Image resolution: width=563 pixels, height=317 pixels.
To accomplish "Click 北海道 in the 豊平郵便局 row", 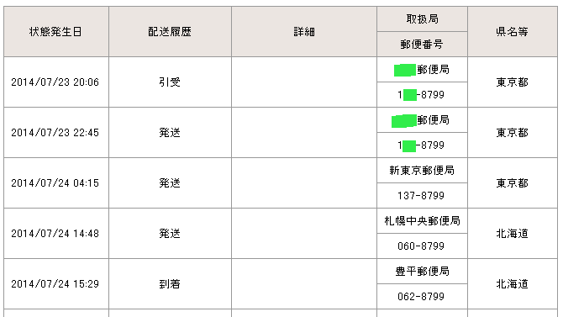I will 513,284.
